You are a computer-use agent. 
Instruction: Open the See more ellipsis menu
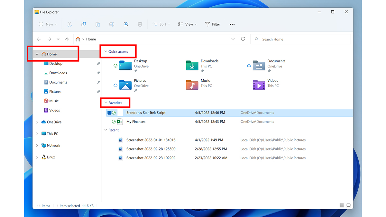(x=232, y=24)
